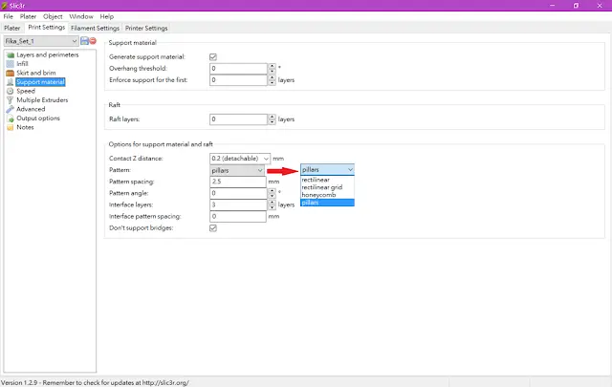Open the greyed Pattern pillars dropdown
Image resolution: width=612 pixels, height=387 pixels.
pyautogui.click(x=237, y=170)
